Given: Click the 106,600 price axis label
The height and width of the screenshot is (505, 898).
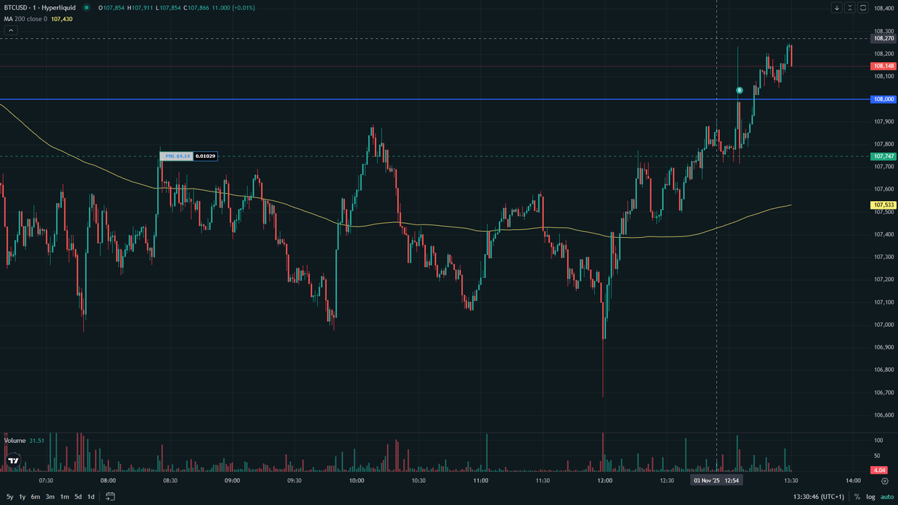Looking at the screenshot, I should (884, 415).
